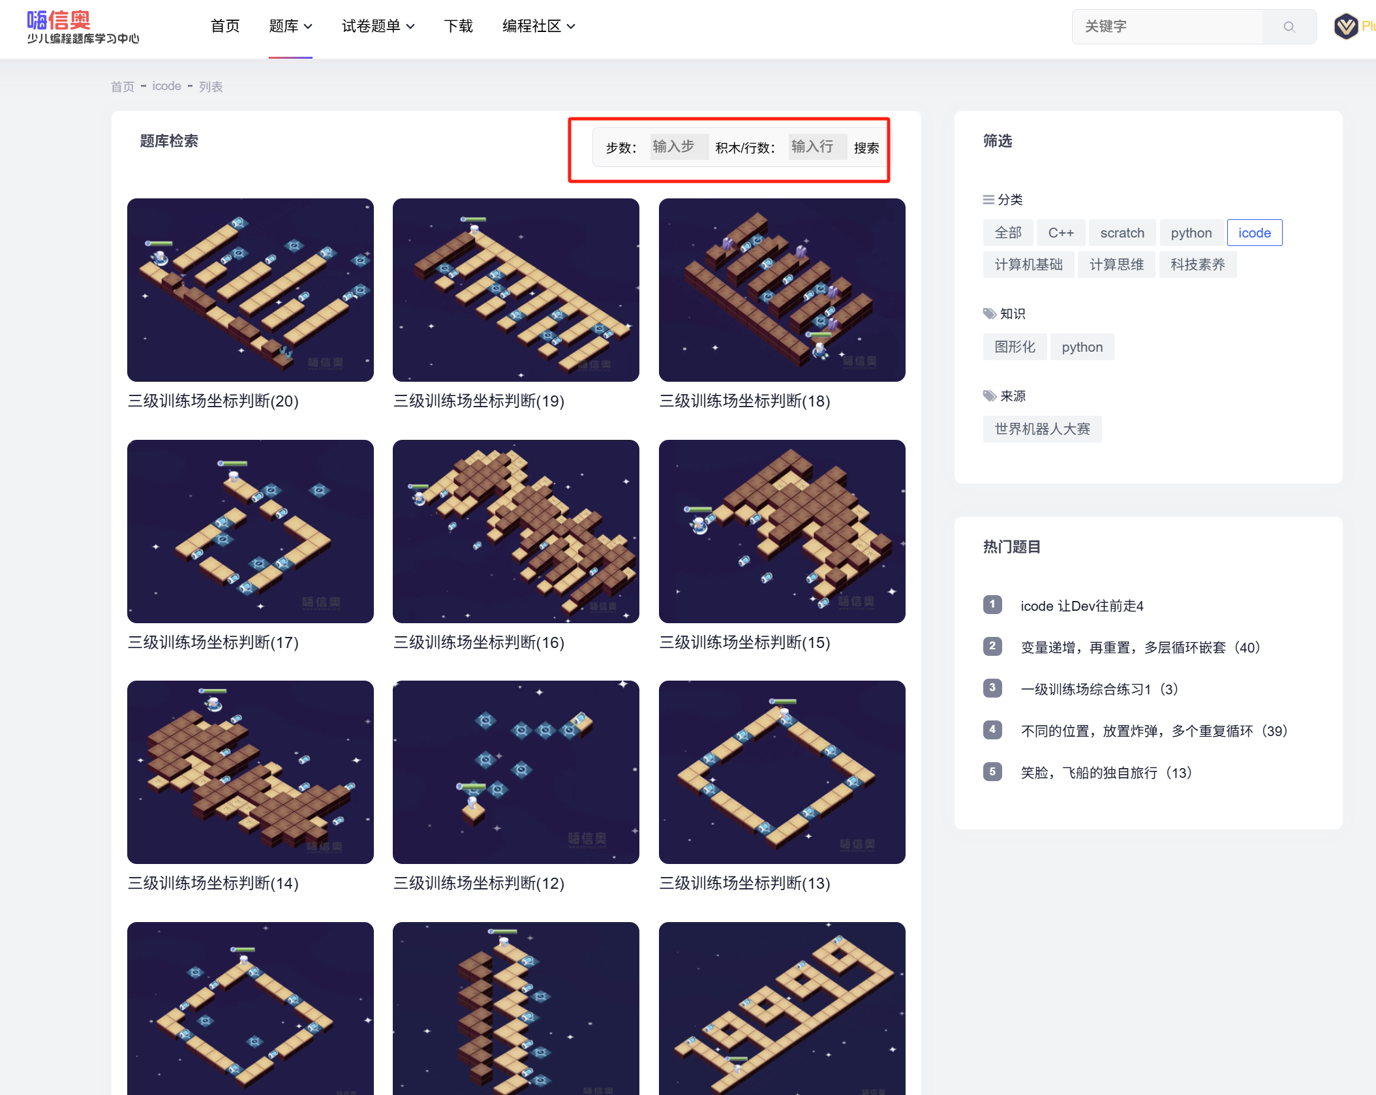Viewport: 1376px width, 1095px height.
Task: Open hot topic icode 让Dev往前走4
Action: (1082, 606)
